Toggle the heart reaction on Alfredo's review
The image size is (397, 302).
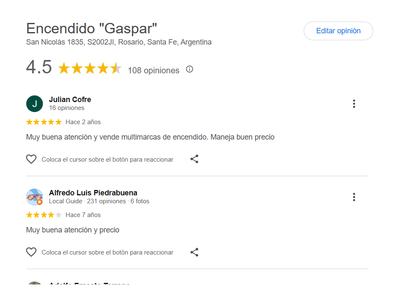click(31, 252)
